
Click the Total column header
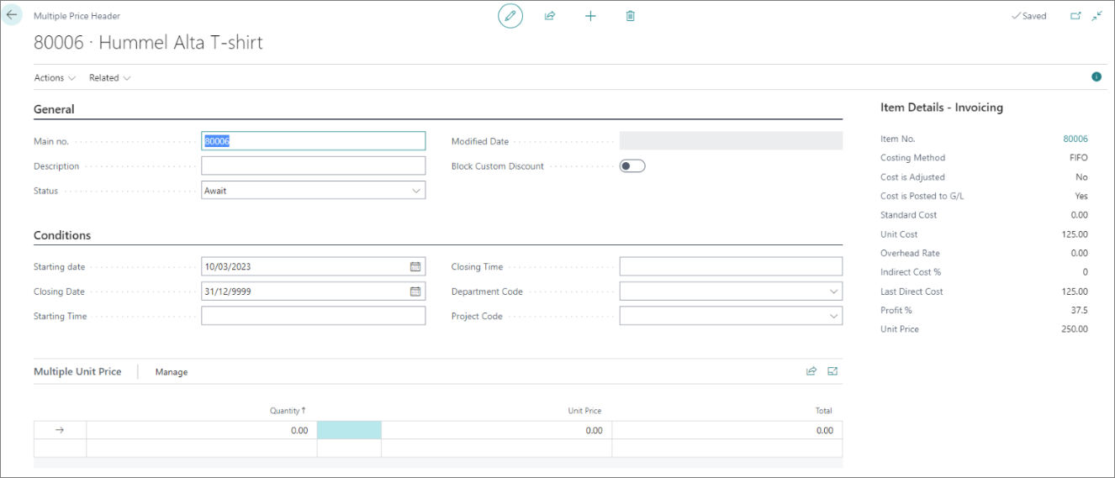(x=824, y=411)
